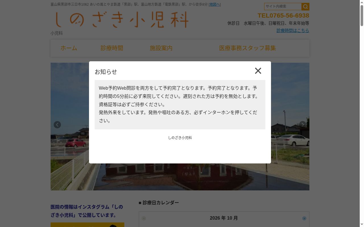Open the 診療時間 menu item
364x227 pixels.
pos(112,48)
